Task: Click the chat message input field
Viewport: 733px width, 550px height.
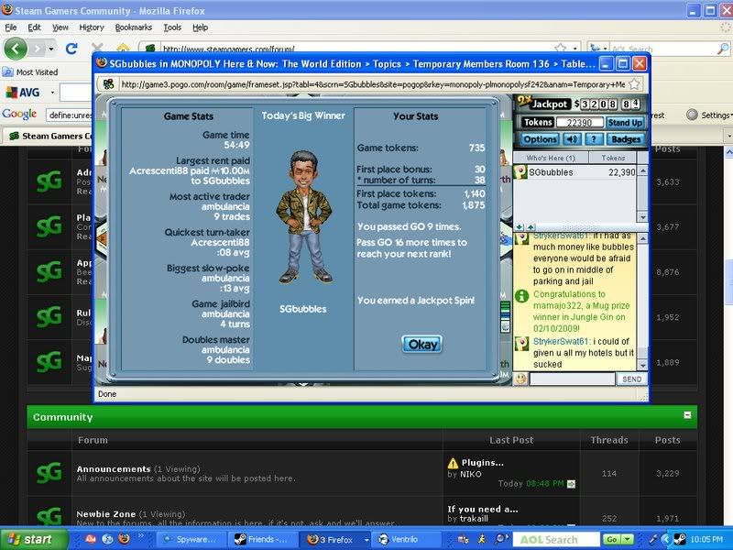Action: click(x=572, y=379)
